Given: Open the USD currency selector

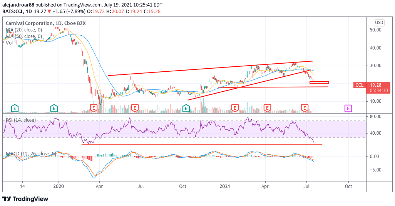Looking at the screenshot, I should coord(379,23).
